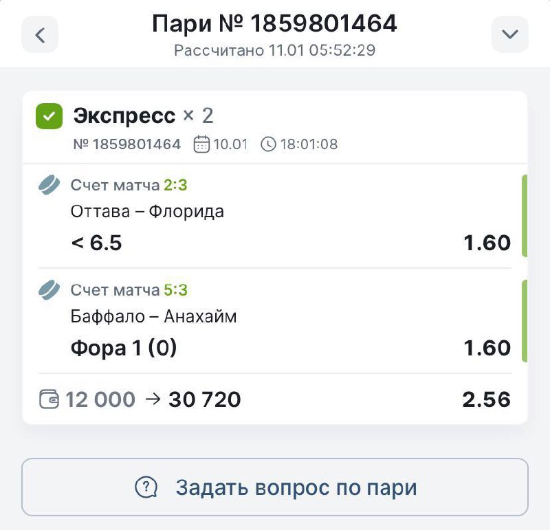Click the Фора 1 (0) selection
The height and width of the screenshot is (530, 550).
click(x=124, y=348)
